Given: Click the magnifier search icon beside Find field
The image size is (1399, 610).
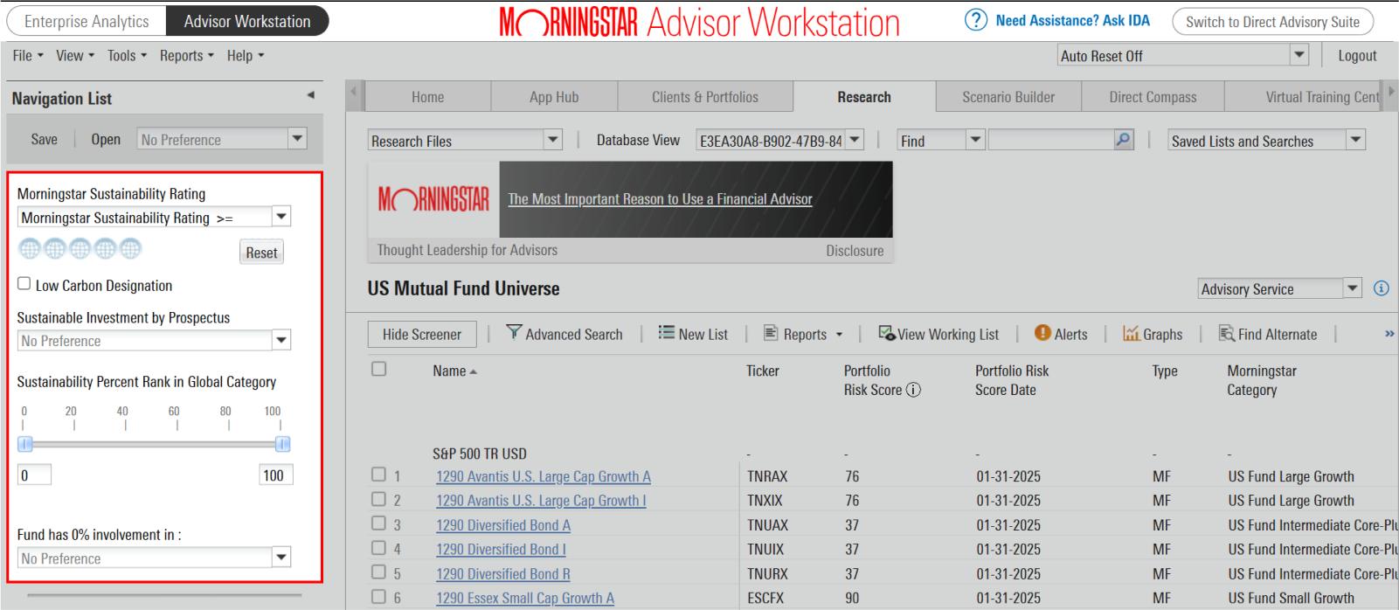Looking at the screenshot, I should tap(1123, 140).
